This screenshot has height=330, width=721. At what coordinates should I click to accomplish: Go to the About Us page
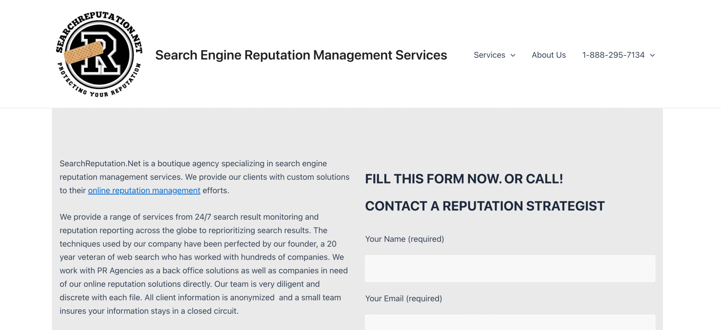(x=549, y=55)
